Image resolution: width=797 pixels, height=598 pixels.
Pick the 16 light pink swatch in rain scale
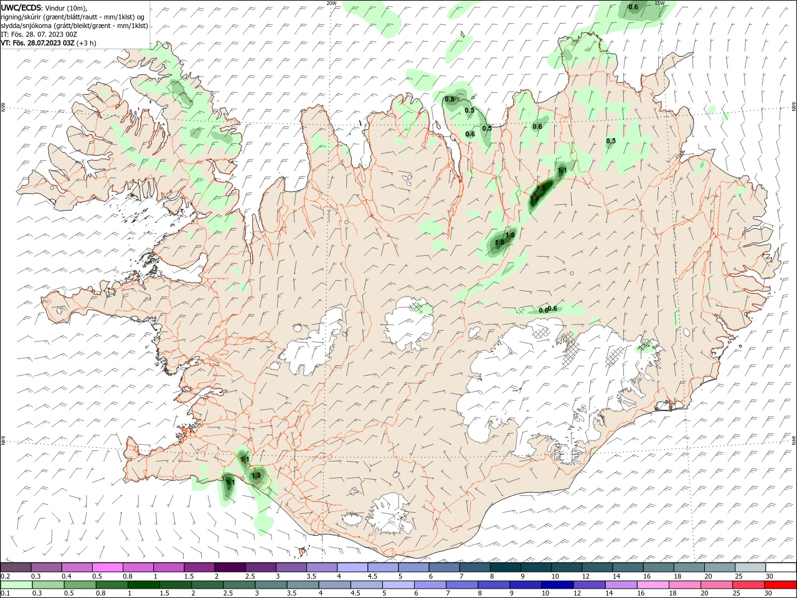[653, 585]
